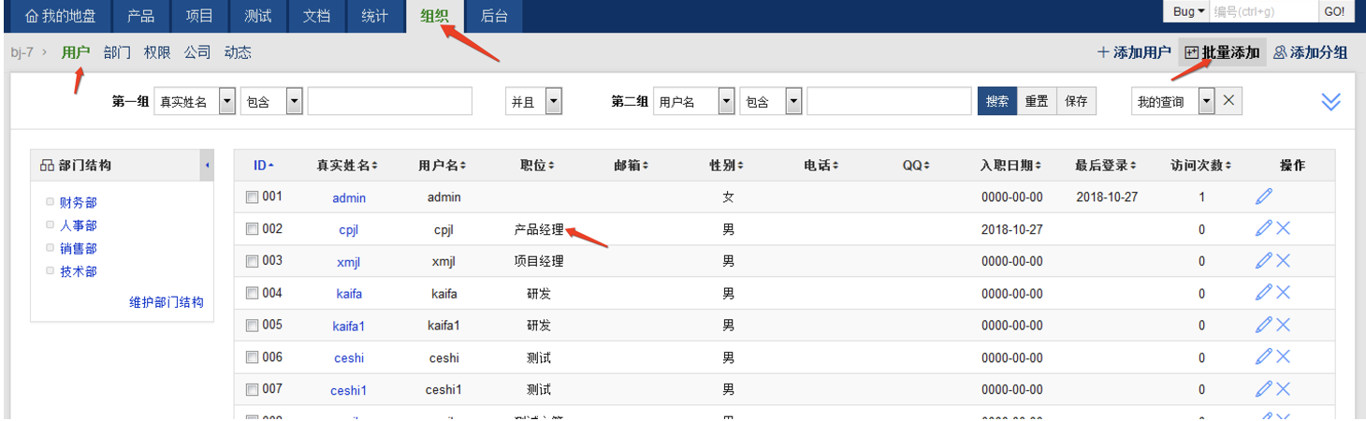Image resolution: width=1366 pixels, height=421 pixels.
Task: Select 财务部 in department tree
Action: (x=79, y=202)
